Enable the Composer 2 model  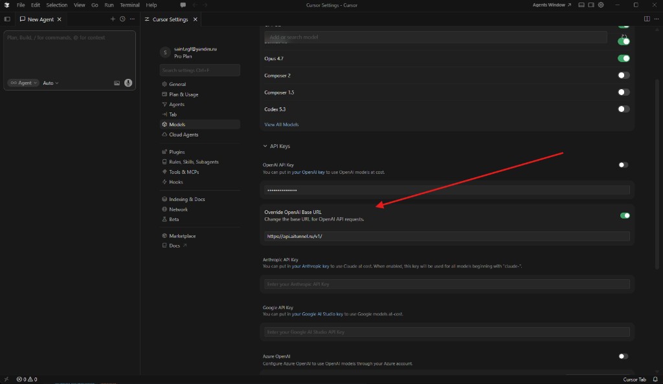pyautogui.click(x=624, y=75)
